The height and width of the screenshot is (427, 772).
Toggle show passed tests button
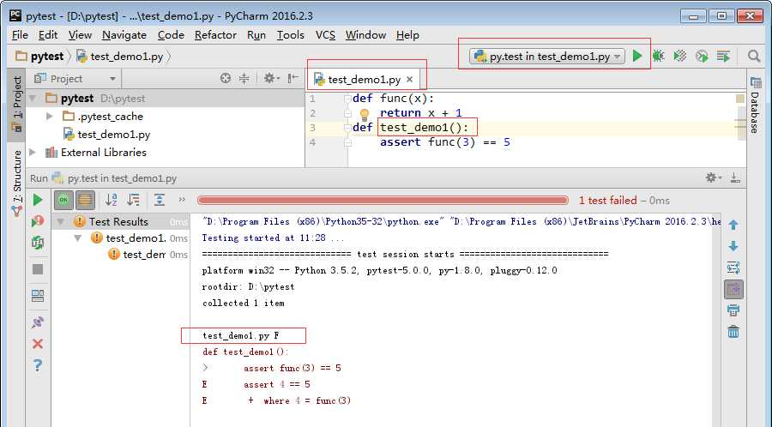63,200
